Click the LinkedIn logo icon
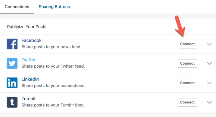The height and width of the screenshot is (117, 216). [12, 83]
